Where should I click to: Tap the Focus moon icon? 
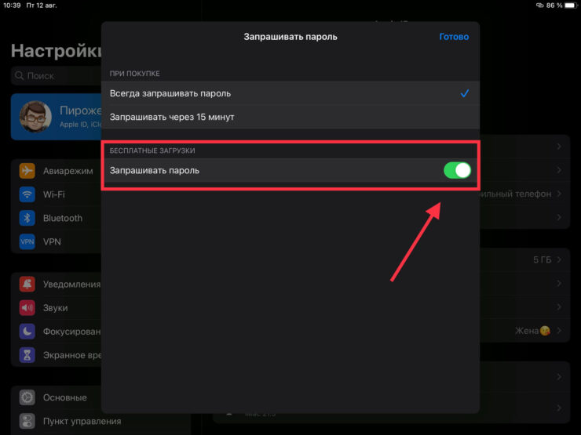27,332
